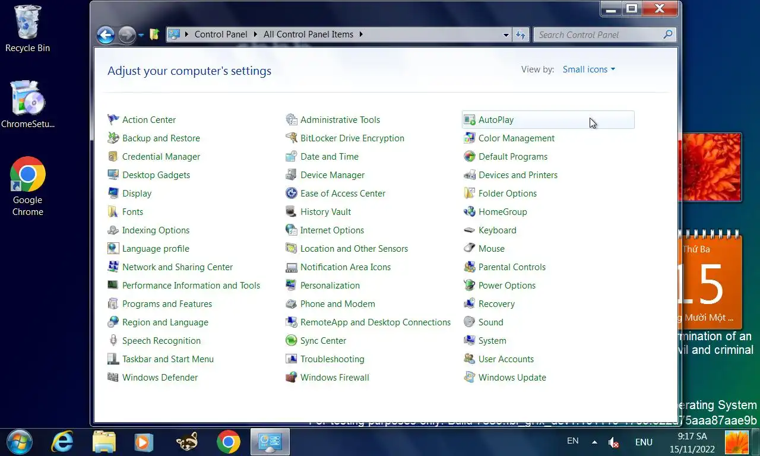Click the Indexing Options icon
This screenshot has width=760, height=456.
pyautogui.click(x=113, y=230)
